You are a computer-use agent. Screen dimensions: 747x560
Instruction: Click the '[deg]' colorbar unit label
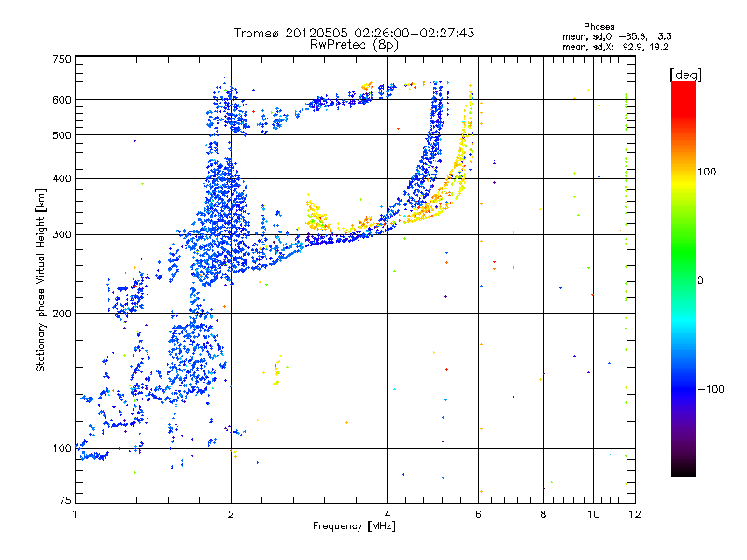click(685, 75)
